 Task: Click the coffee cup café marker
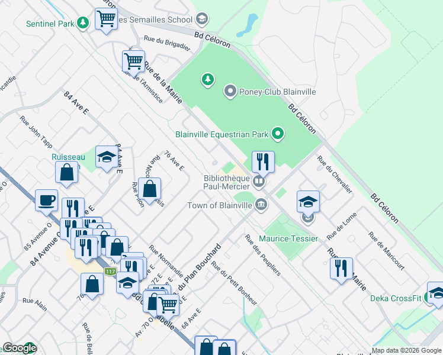click(x=47, y=201)
